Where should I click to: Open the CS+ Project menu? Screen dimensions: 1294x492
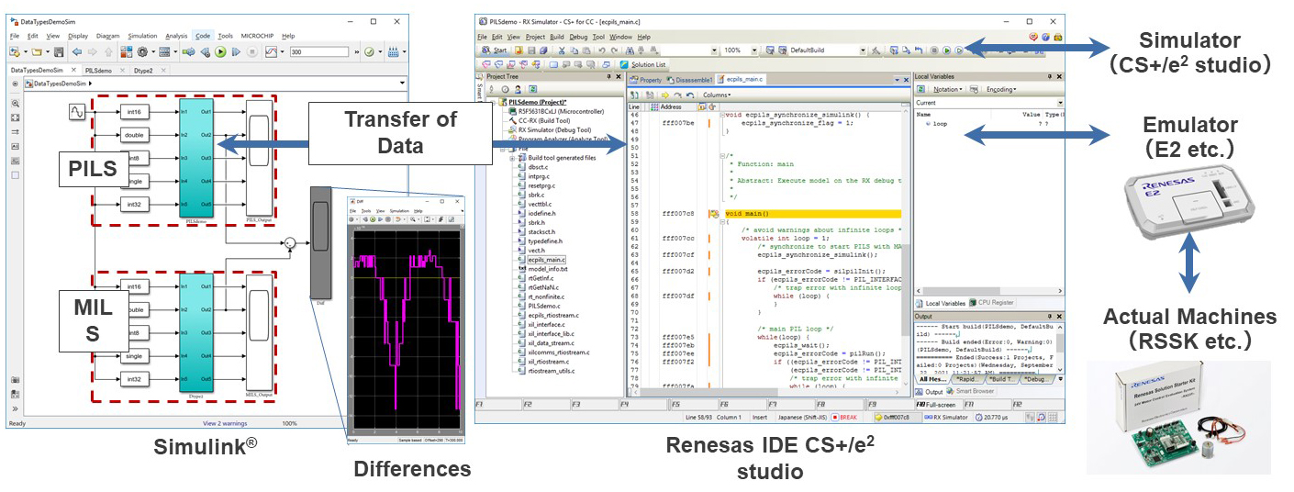coord(535,37)
